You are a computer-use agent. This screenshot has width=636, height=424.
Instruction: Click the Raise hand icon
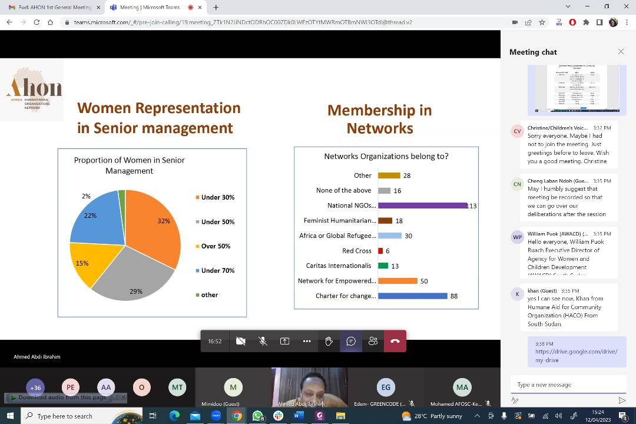pos(329,341)
